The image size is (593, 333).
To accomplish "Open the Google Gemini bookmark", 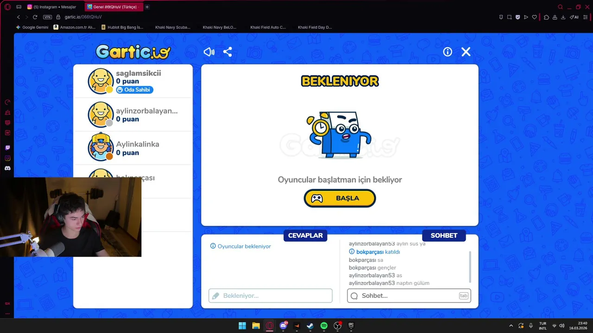I will tap(32, 27).
